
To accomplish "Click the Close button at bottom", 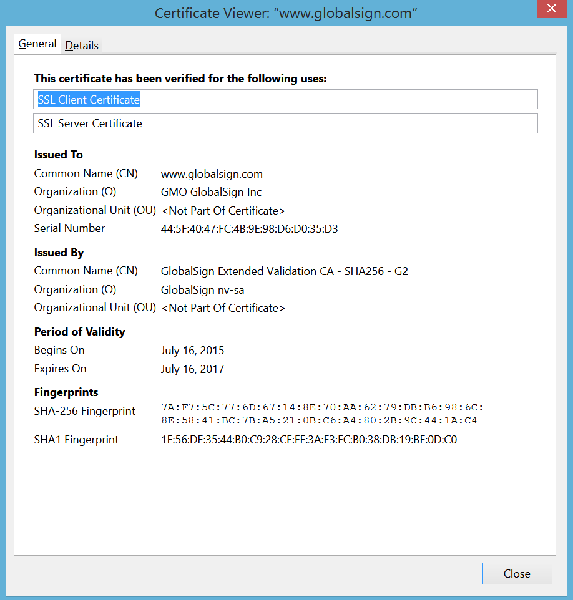I will [517, 574].
